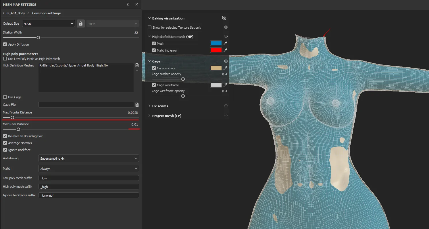Screen dimensions: 429x229
Task: Open the red Matching error color swatch
Action: tap(216, 50)
